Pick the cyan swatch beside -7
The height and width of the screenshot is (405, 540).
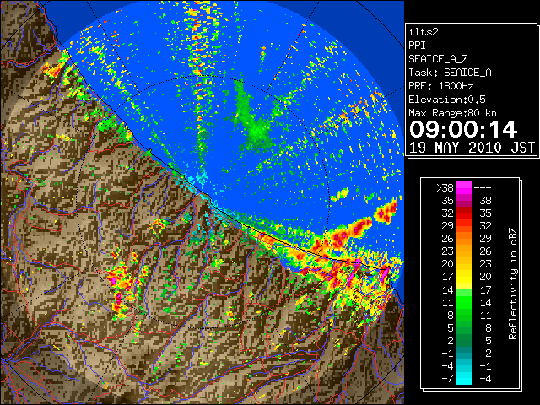pyautogui.click(x=464, y=379)
